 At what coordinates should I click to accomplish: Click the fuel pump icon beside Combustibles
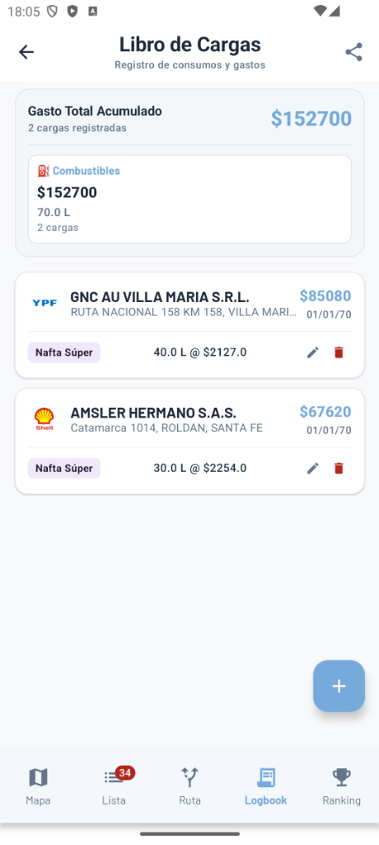[44, 171]
